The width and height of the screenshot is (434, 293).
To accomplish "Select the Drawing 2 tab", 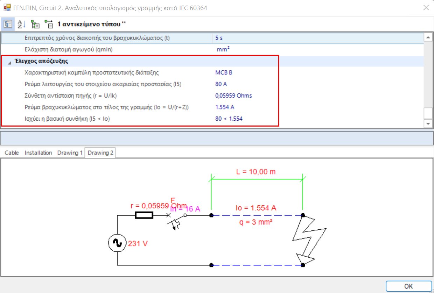I will point(100,152).
